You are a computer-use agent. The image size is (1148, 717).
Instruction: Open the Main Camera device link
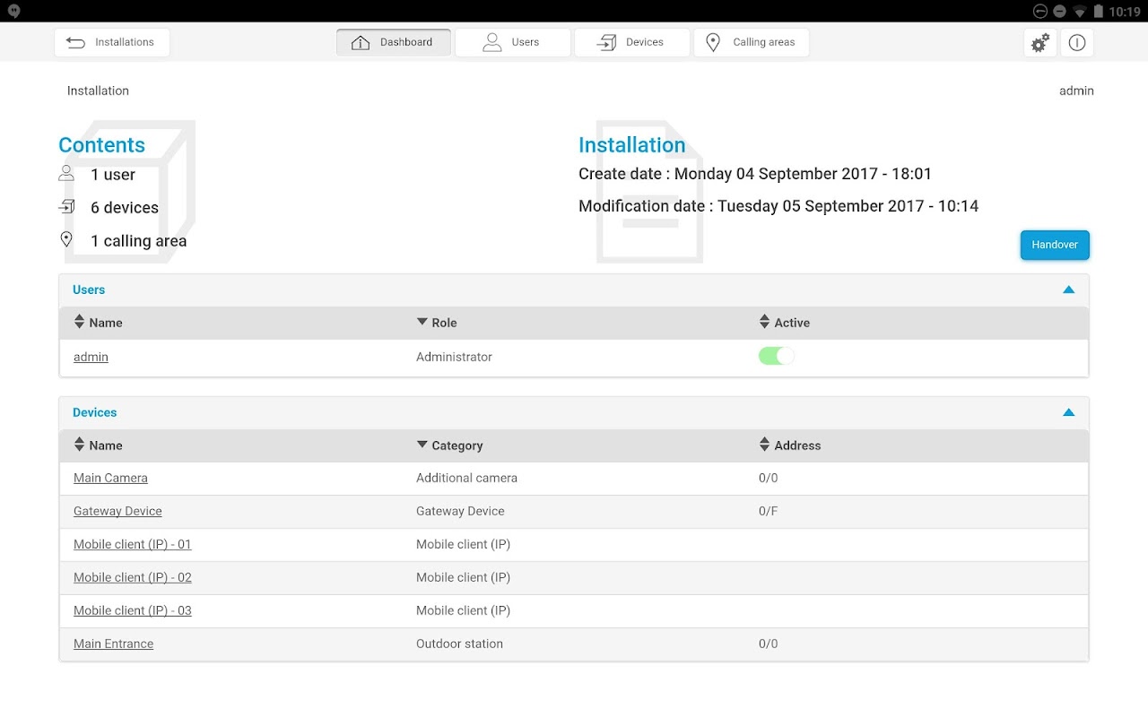coord(110,478)
